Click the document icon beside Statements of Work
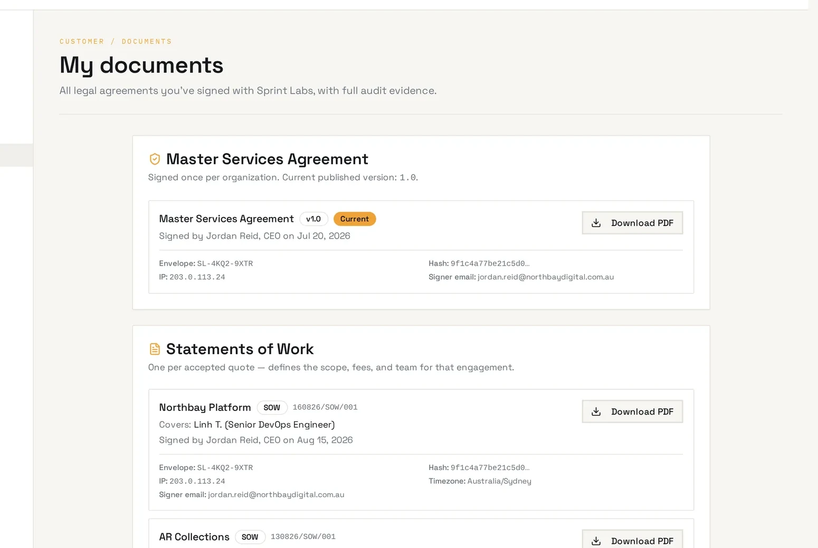This screenshot has width=818, height=548. coord(155,349)
